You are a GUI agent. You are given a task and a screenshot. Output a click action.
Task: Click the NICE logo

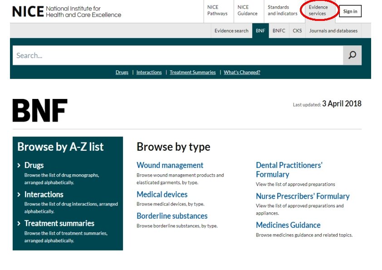pyautogui.click(x=67, y=11)
